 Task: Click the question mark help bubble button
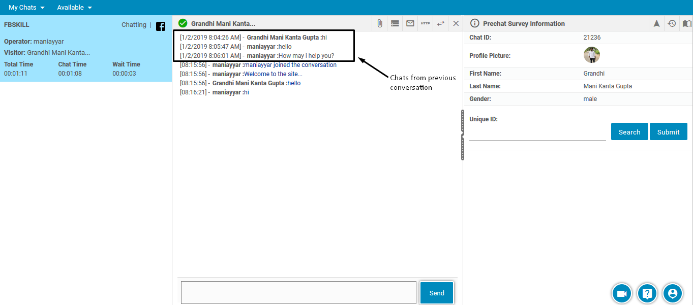(647, 293)
